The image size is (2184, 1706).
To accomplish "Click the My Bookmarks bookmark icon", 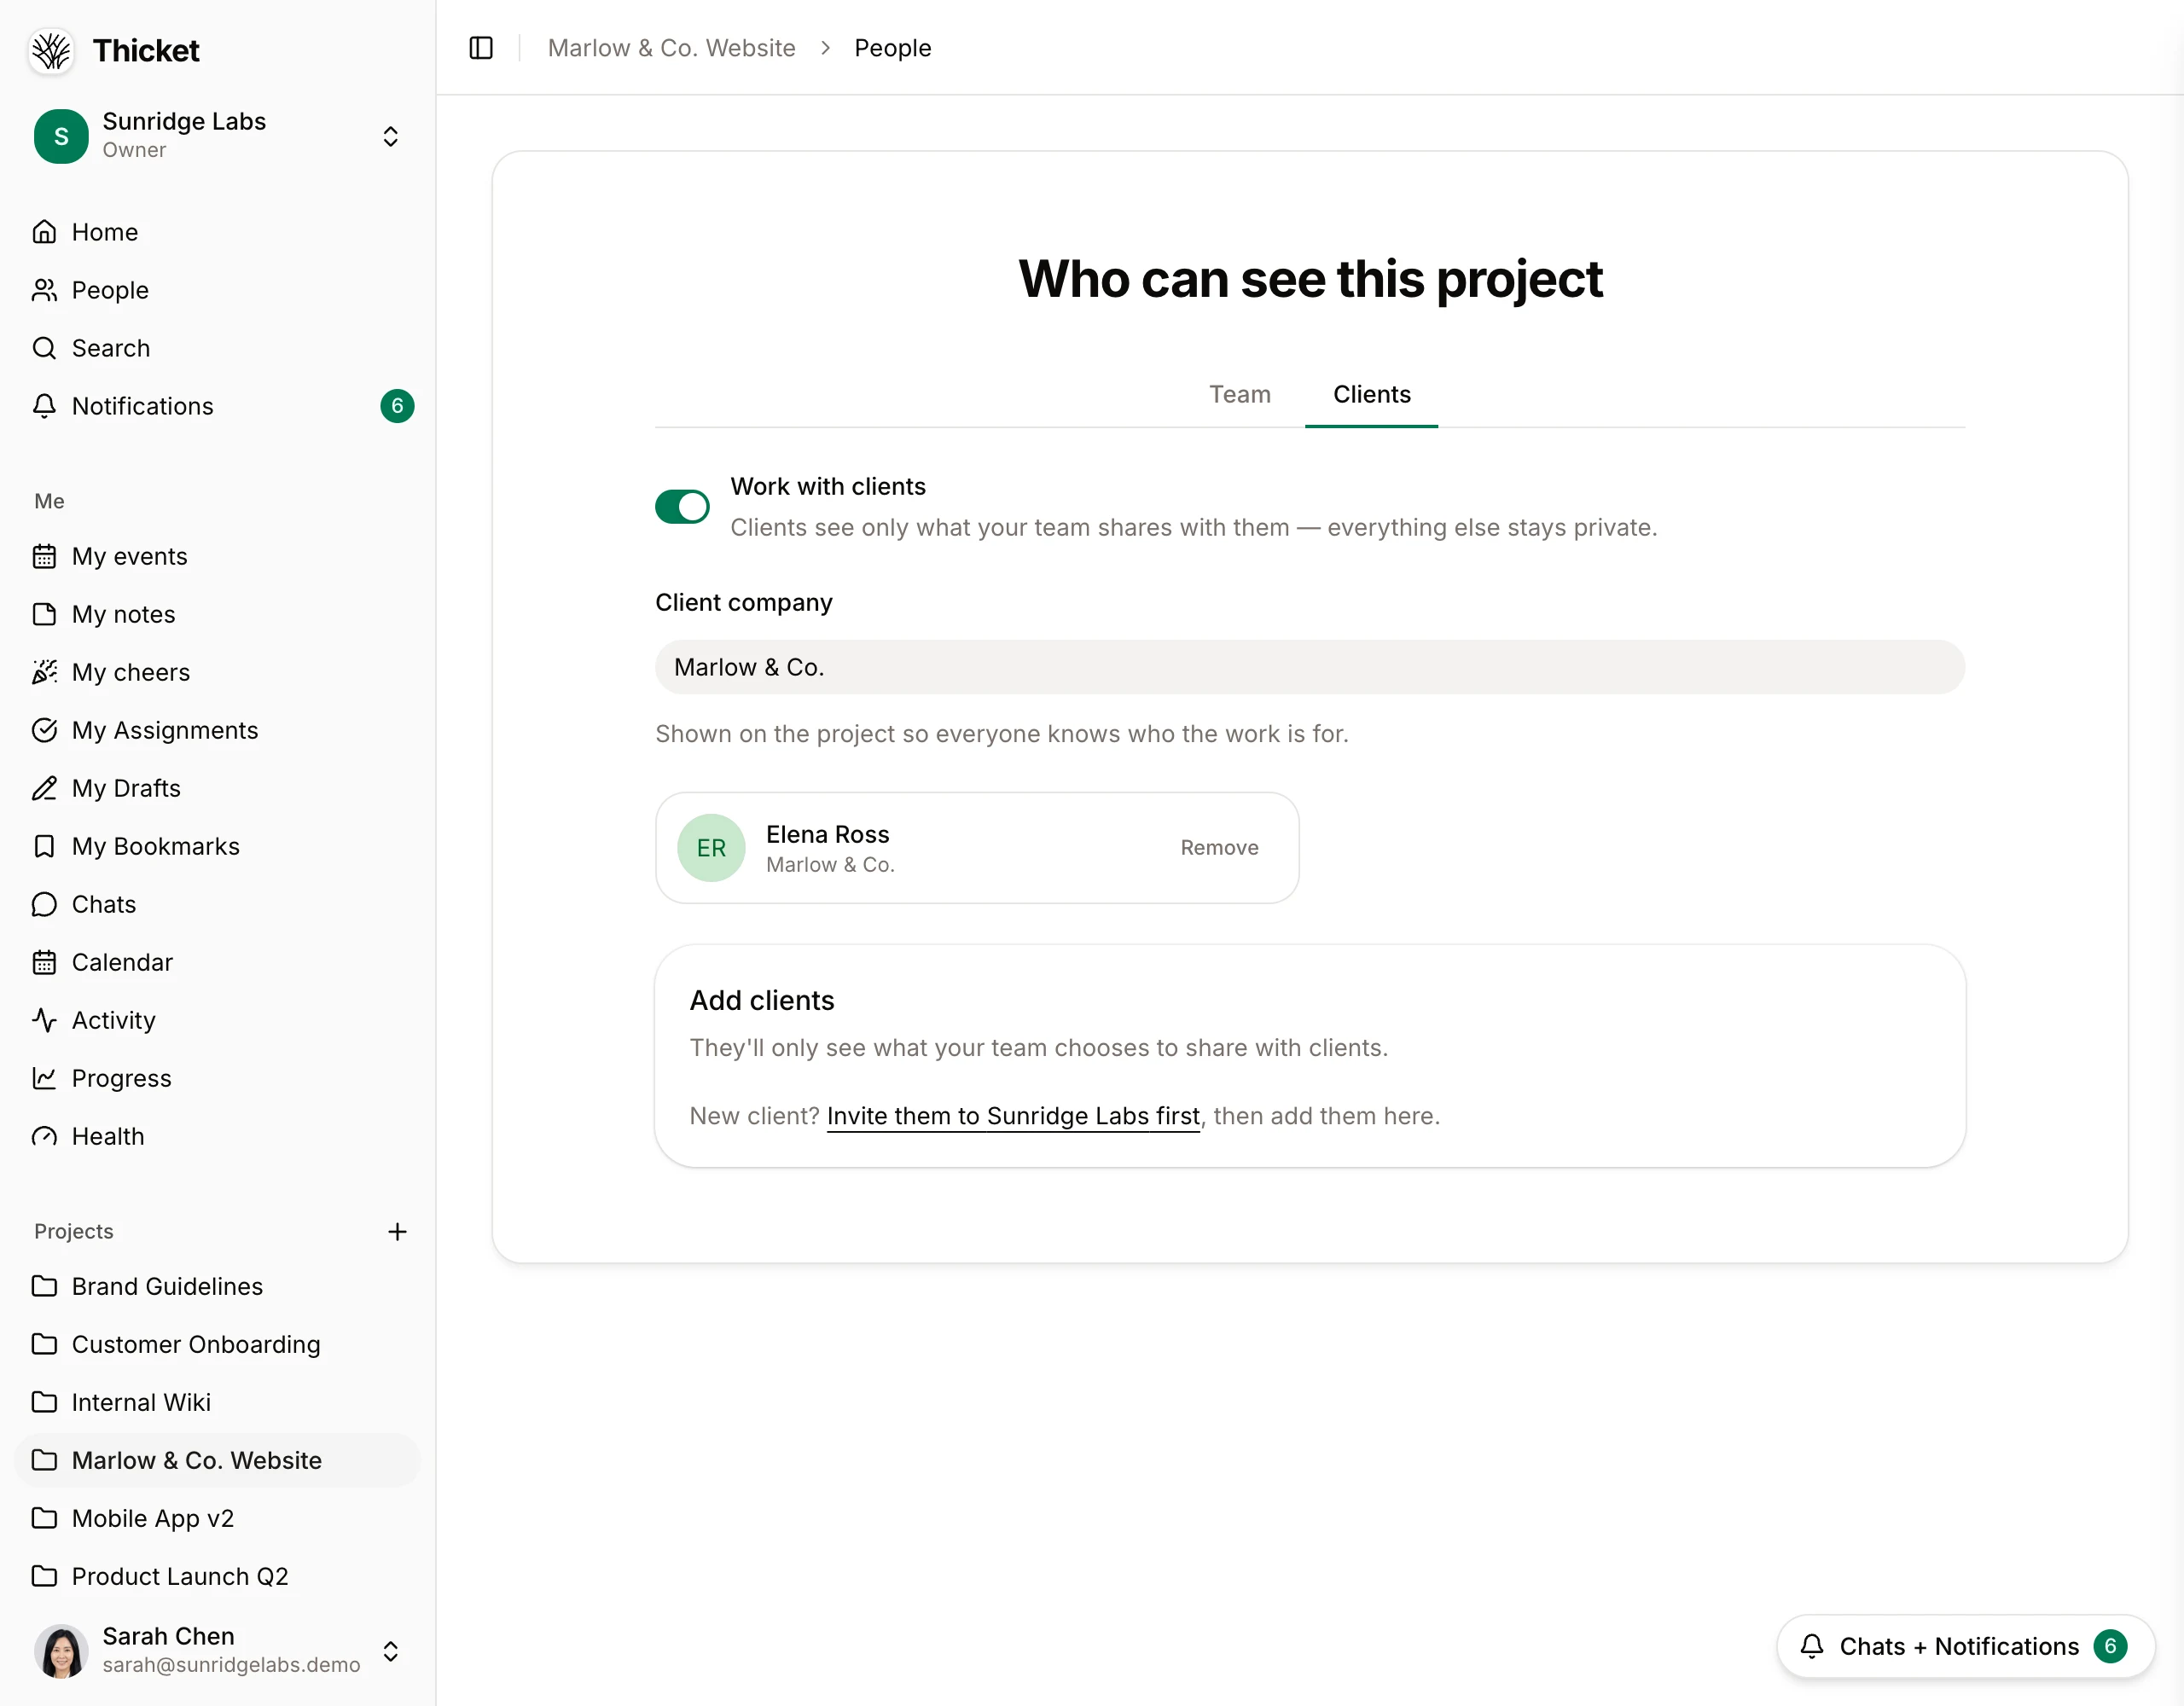I will tap(44, 846).
